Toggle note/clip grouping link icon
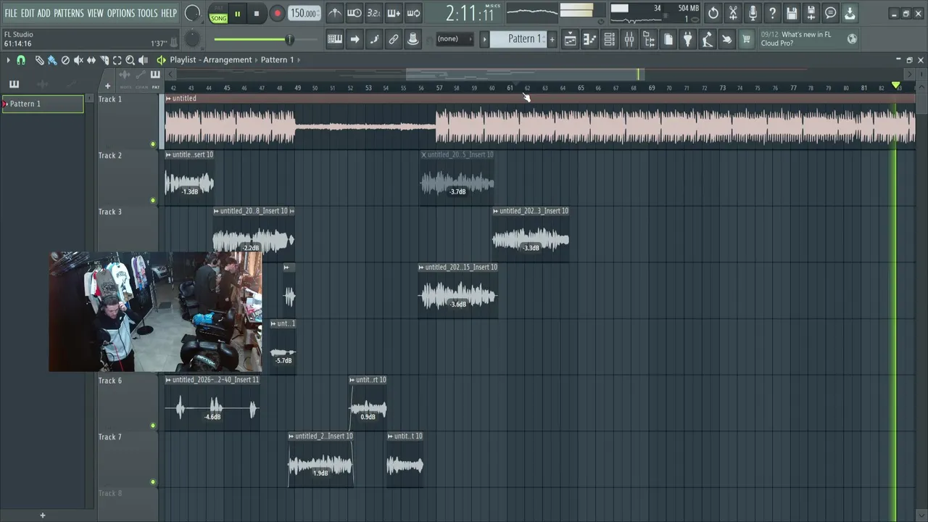The image size is (928, 522). click(x=394, y=39)
